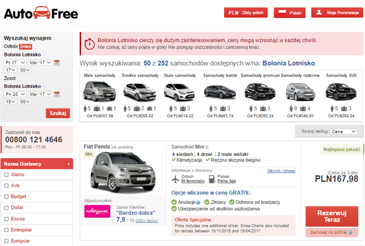Open the pickup hour dropdown 17
The width and height of the screenshot is (365, 246).
point(11,70)
